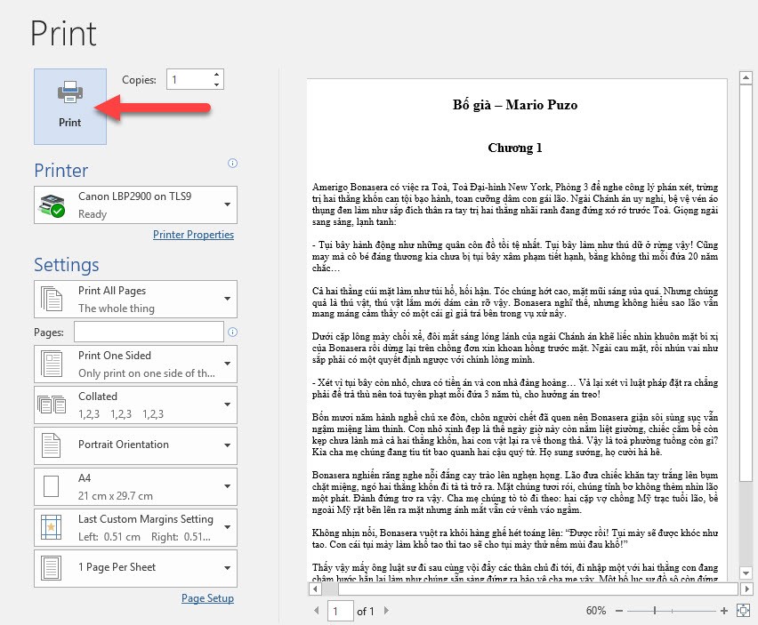Click the Zoom to Page icon
758x625 pixels.
pos(743,611)
